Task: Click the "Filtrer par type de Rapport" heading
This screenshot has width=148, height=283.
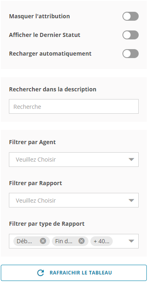Action: pos(47,224)
